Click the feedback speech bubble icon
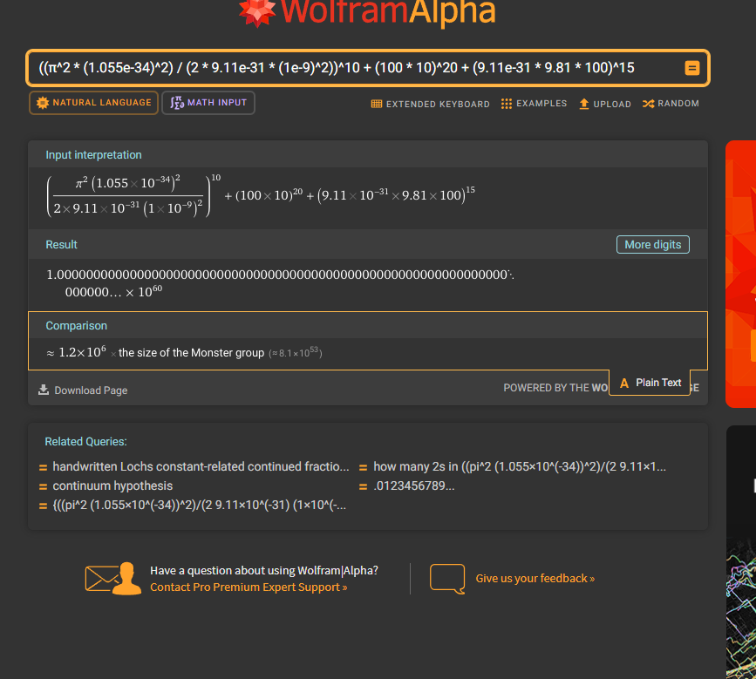The image size is (756, 679). [x=447, y=579]
